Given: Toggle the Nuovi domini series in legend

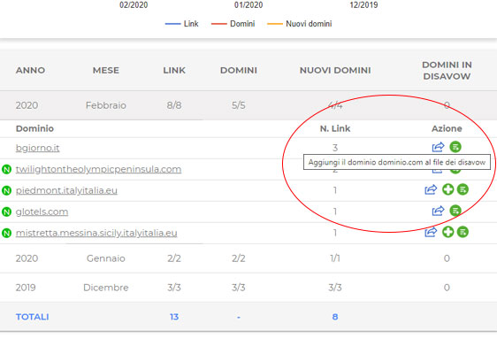Looking at the screenshot, I should pos(300,24).
